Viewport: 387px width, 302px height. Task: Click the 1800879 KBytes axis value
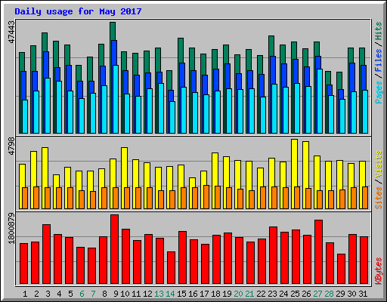tap(11, 228)
